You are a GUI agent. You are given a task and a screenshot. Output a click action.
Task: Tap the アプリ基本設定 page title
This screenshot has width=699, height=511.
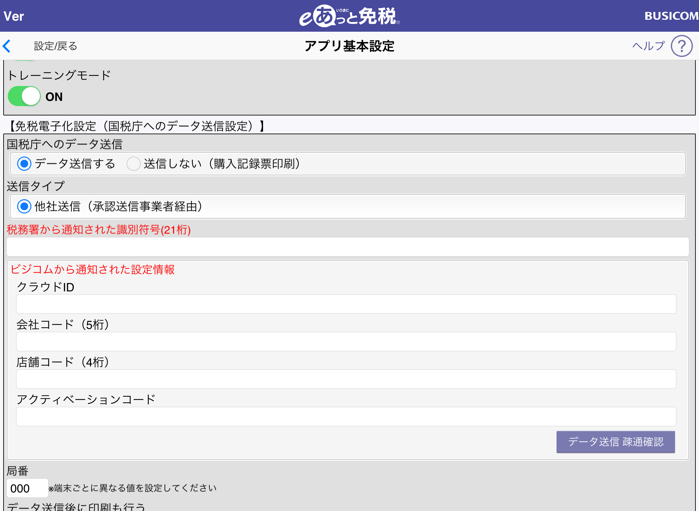pyautogui.click(x=349, y=46)
